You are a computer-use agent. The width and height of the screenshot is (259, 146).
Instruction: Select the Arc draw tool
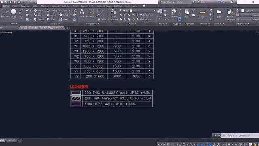coord(21,13)
